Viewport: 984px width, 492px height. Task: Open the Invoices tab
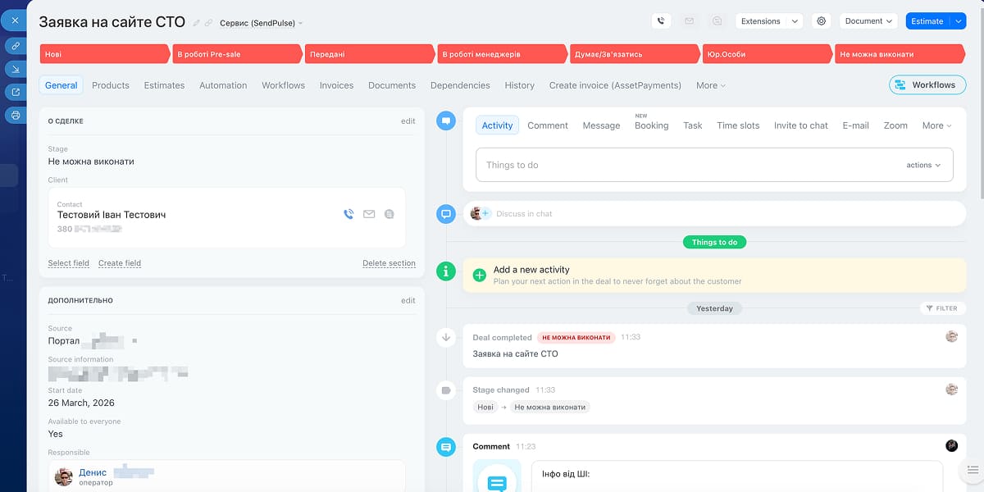tap(336, 85)
